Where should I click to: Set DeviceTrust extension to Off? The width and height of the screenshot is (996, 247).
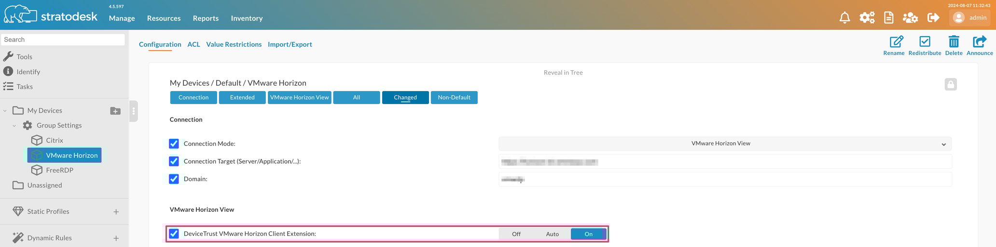point(516,234)
